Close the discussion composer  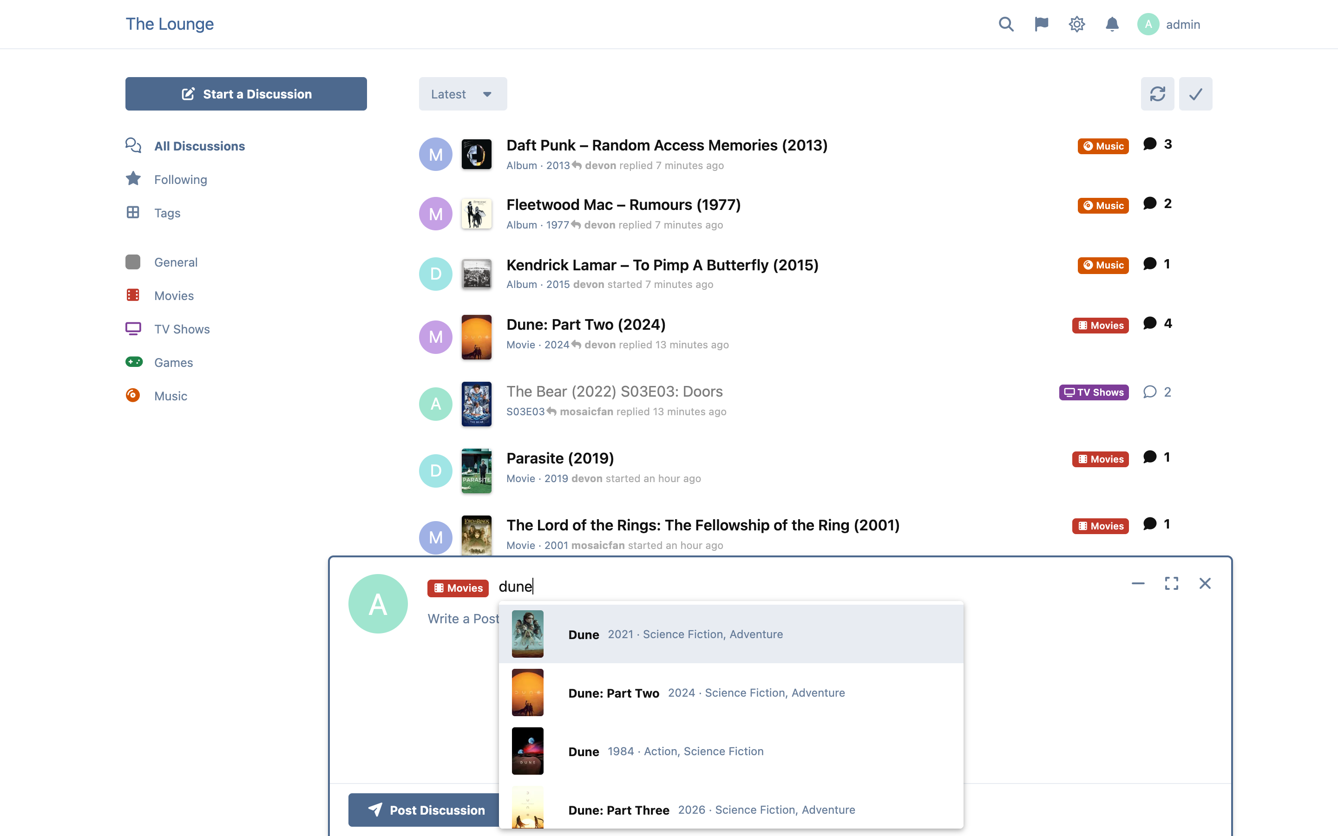click(1205, 583)
